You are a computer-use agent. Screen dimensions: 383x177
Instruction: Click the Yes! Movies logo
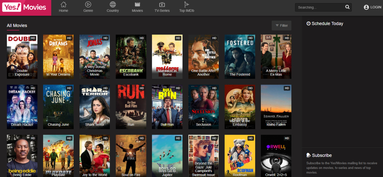pyautogui.click(x=26, y=8)
